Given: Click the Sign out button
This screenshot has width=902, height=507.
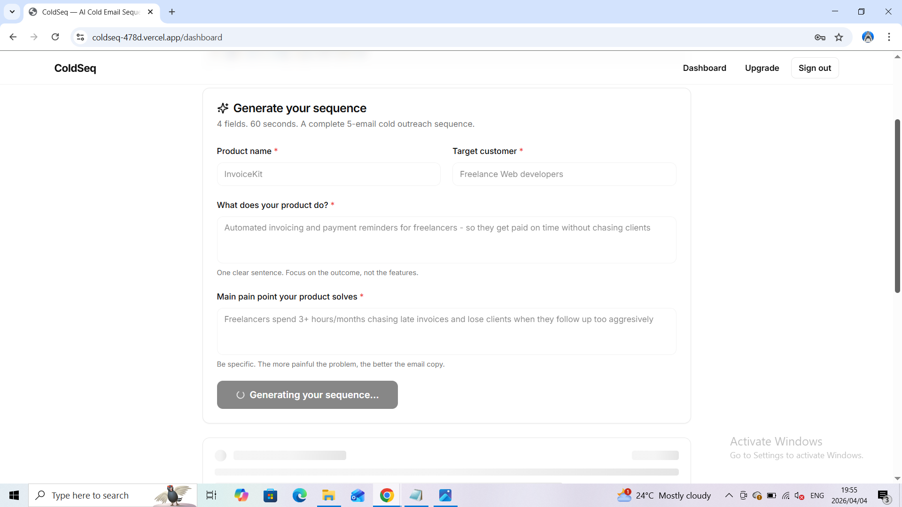Looking at the screenshot, I should coord(815,68).
